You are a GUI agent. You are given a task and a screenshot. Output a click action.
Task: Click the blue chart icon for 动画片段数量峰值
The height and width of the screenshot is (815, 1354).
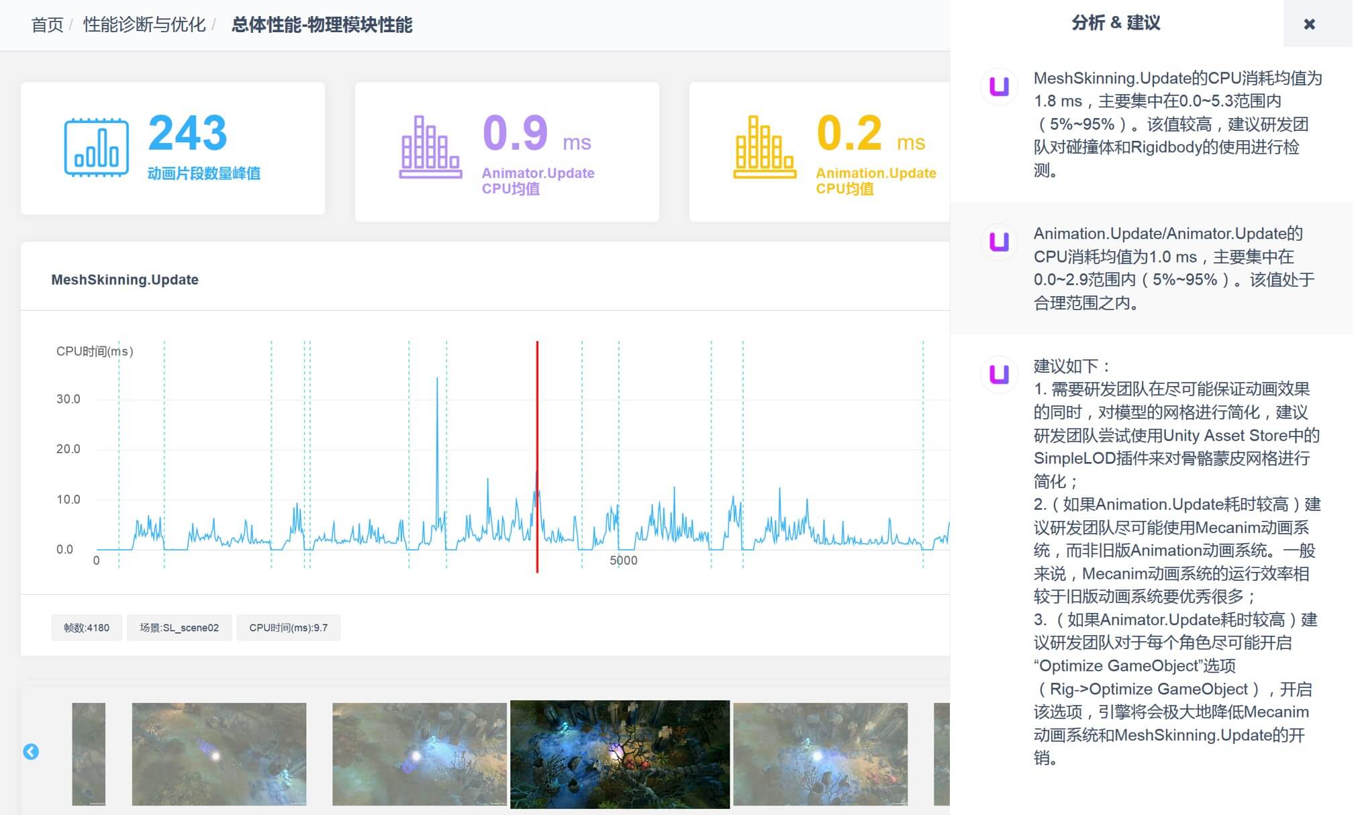[x=96, y=148]
